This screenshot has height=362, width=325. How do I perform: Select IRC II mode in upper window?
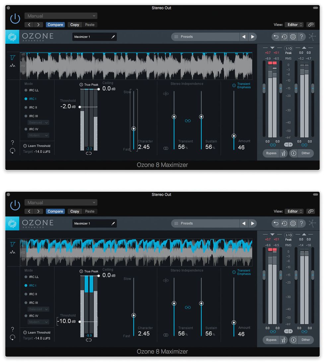click(31, 107)
